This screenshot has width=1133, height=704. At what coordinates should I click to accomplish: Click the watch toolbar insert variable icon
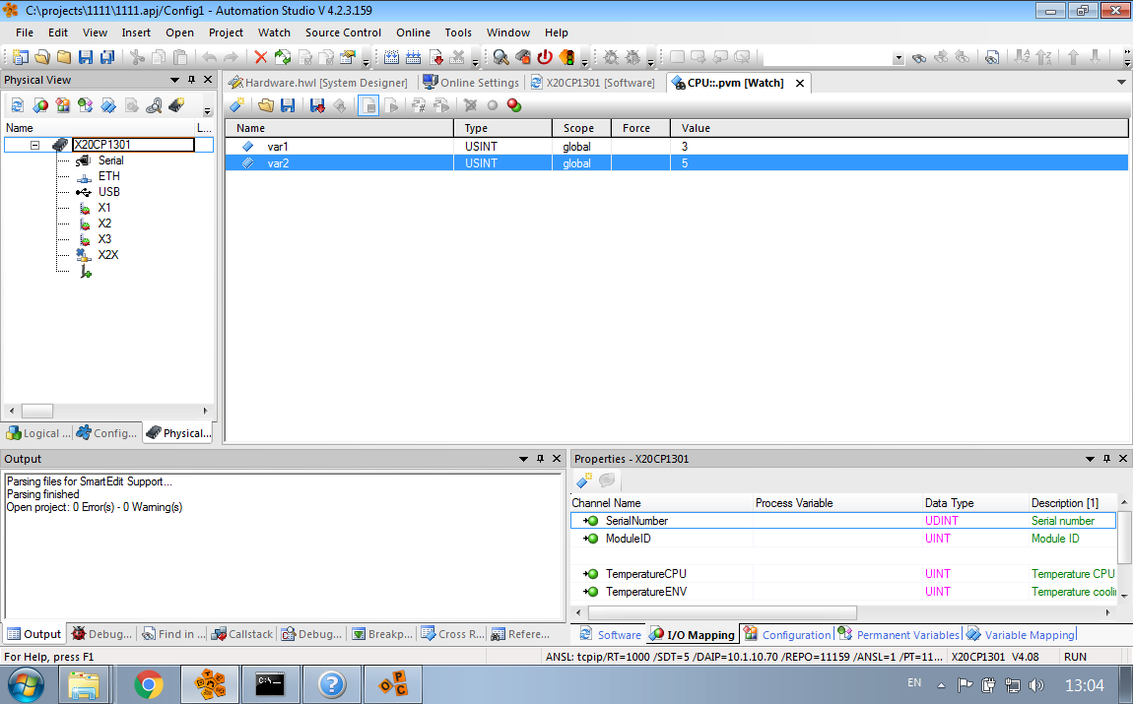[237, 105]
